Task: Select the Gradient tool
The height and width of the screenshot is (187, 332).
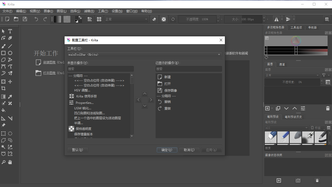Action: point(3,97)
